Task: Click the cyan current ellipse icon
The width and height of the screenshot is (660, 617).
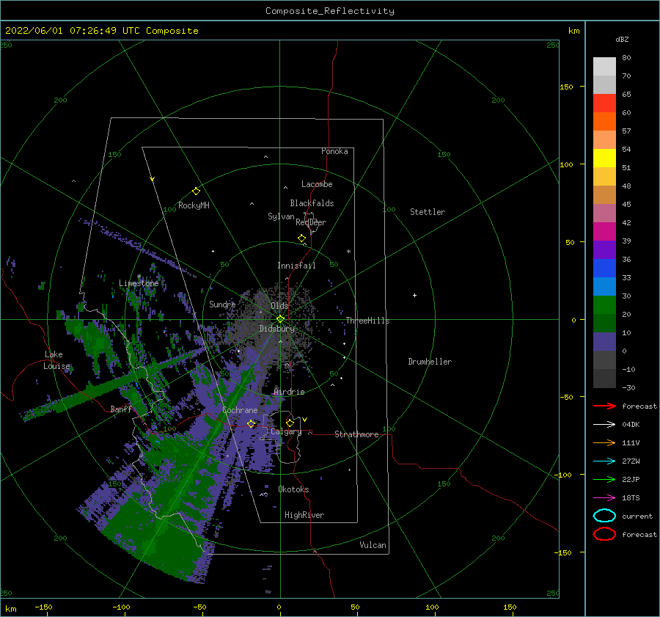Action: pos(604,516)
